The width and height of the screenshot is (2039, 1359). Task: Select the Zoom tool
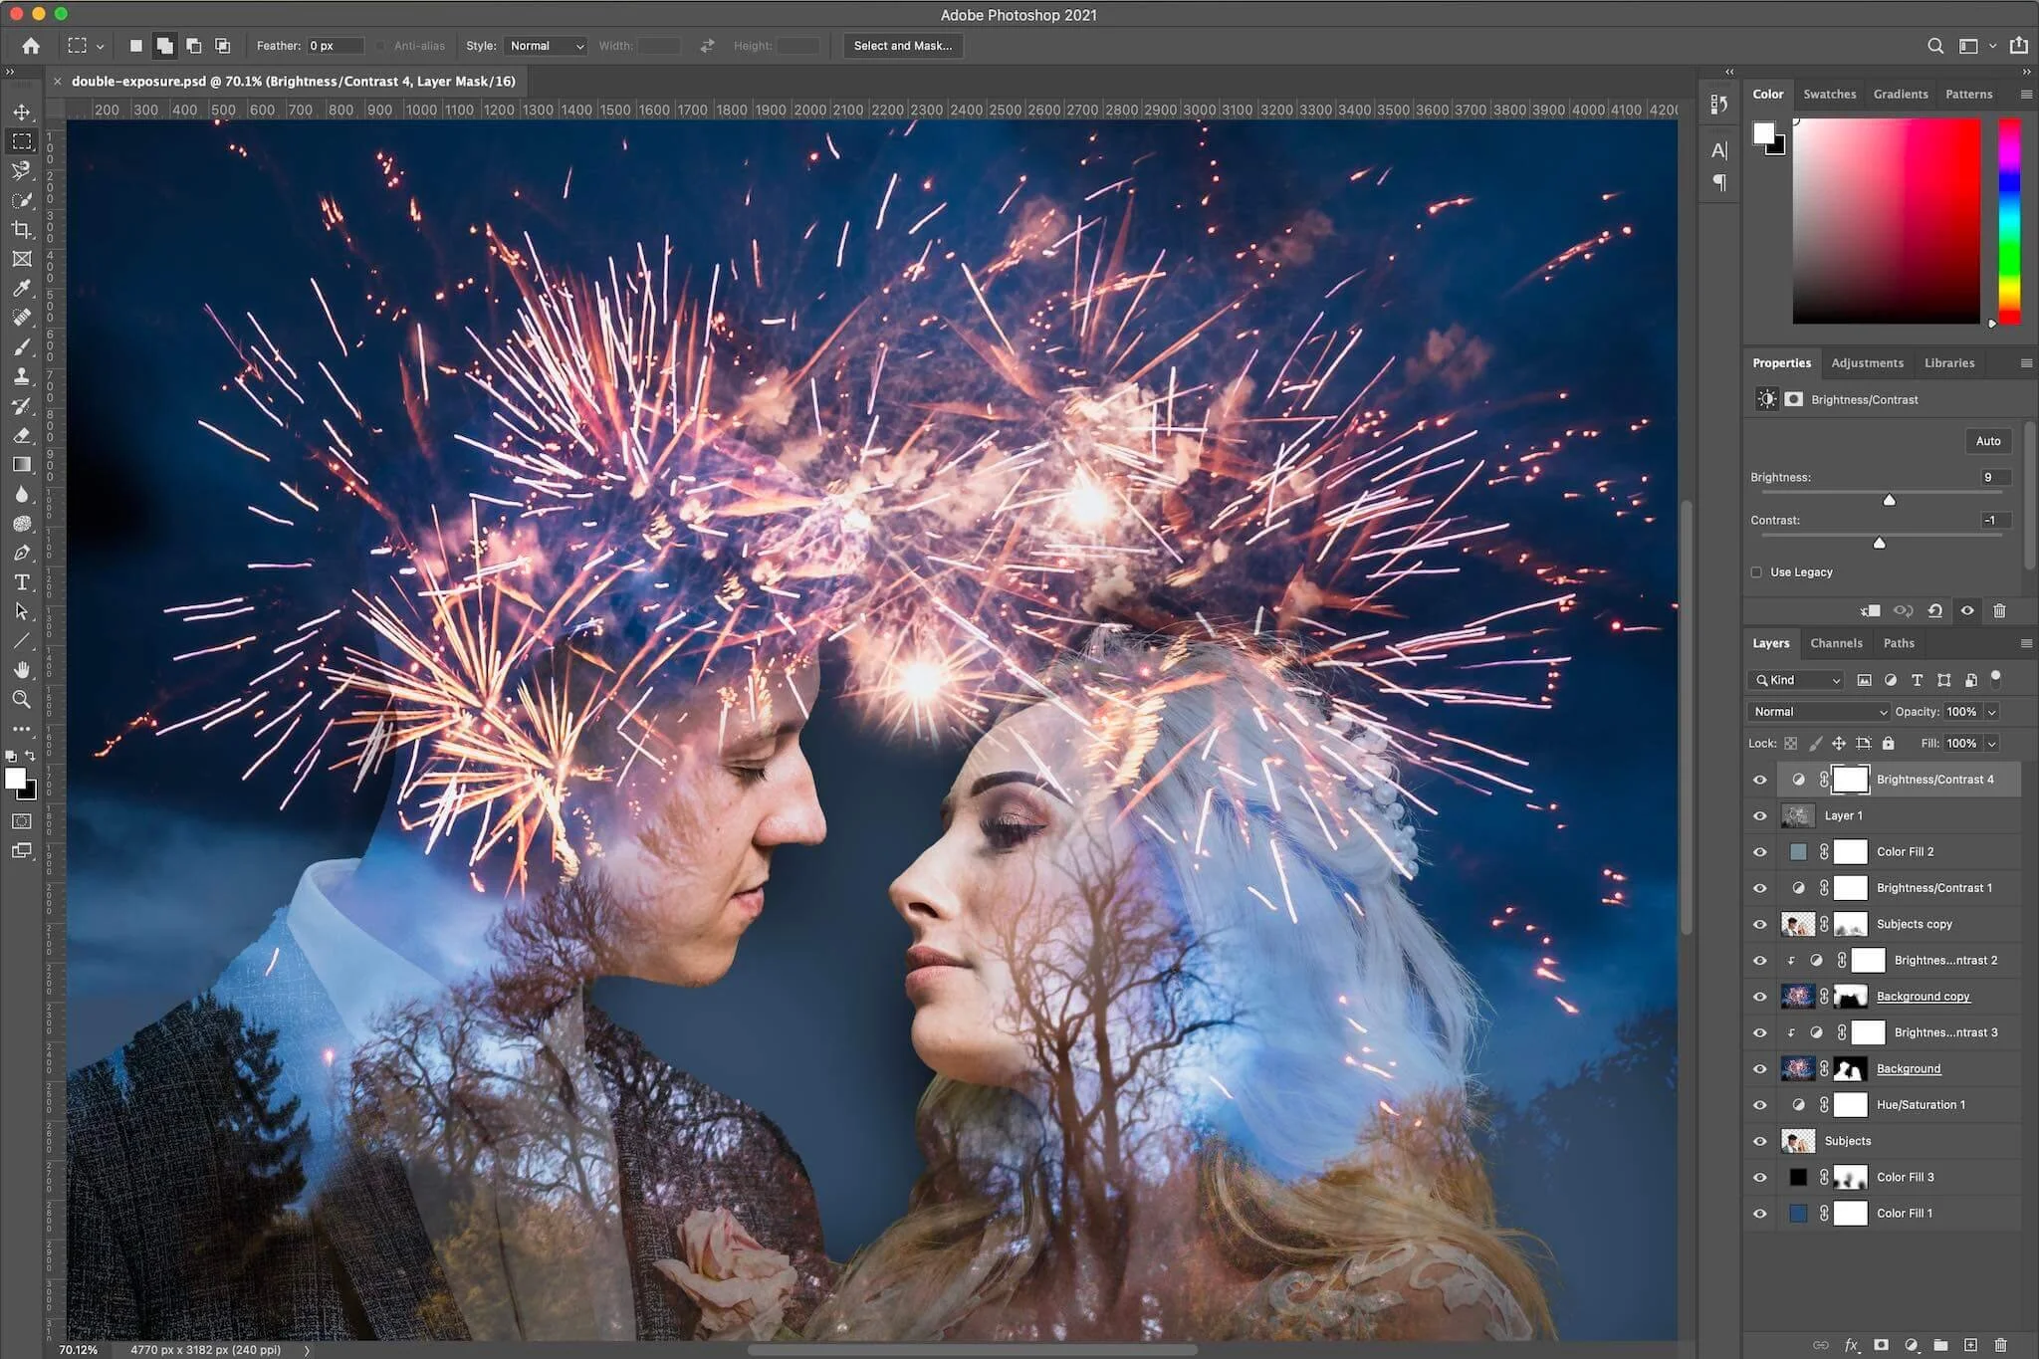point(22,700)
